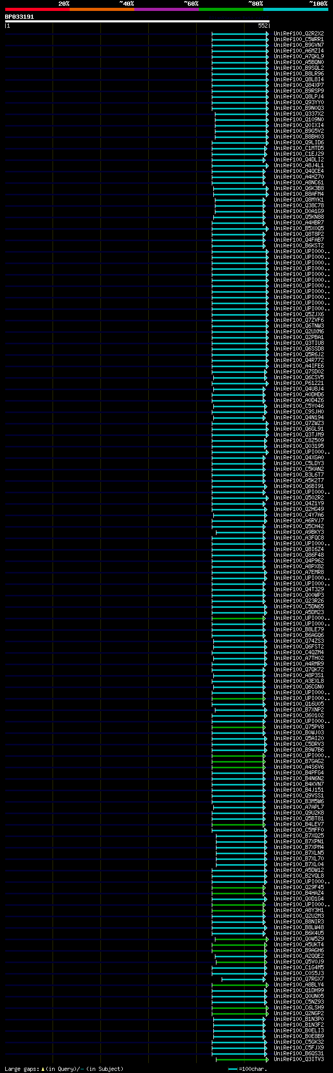Viewport: 333px width, 1073px height.
Task: Select hit label UniRef100_B4HAZ4
Action: coord(299,893)
